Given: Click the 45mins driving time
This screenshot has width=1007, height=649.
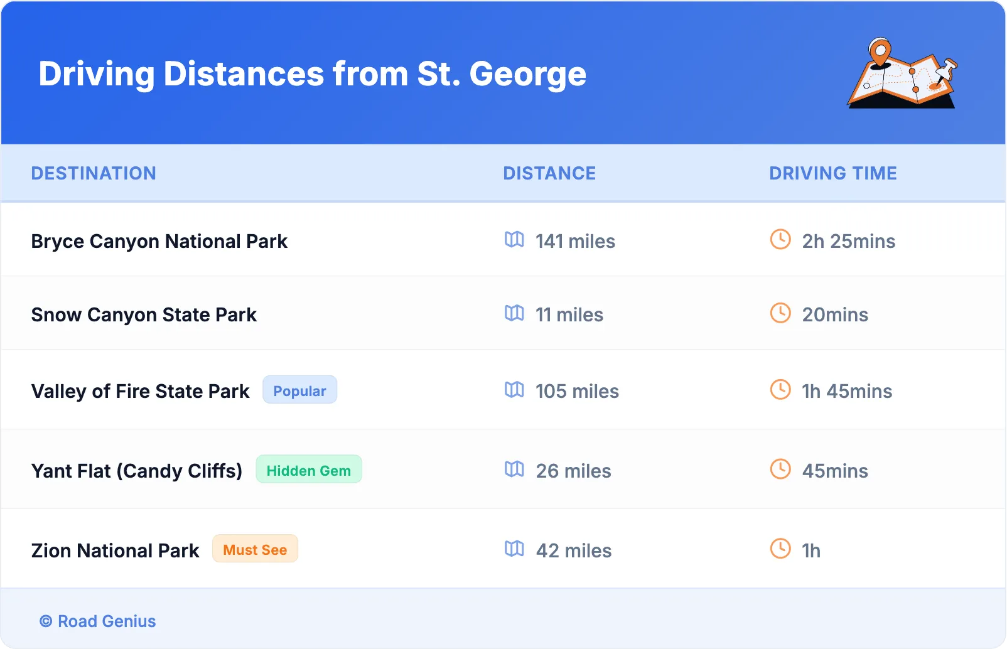Looking at the screenshot, I should point(835,471).
